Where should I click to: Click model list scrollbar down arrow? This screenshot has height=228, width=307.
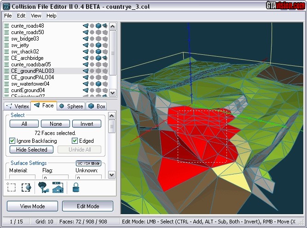tap(113, 93)
